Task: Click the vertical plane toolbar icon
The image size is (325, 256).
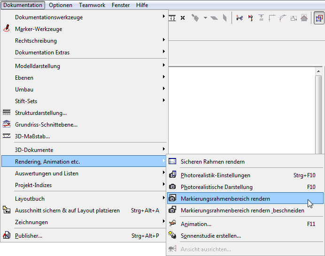Action: (224, 18)
